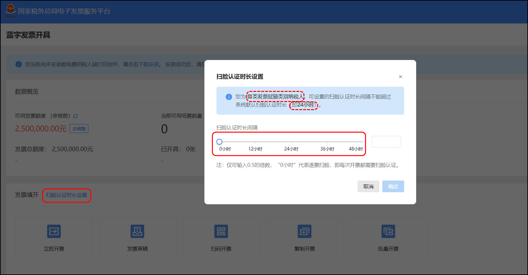The width and height of the screenshot is (528, 275).
Task: Confirm with the 确定 button
Action: [x=393, y=186]
